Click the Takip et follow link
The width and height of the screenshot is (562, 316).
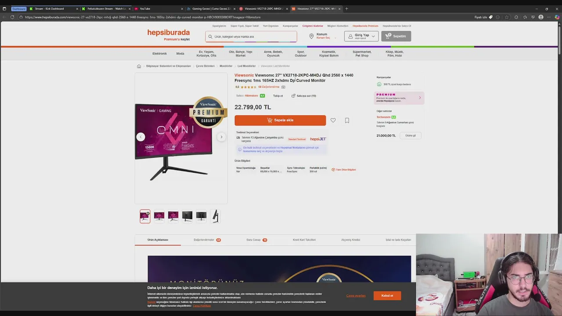(x=278, y=96)
